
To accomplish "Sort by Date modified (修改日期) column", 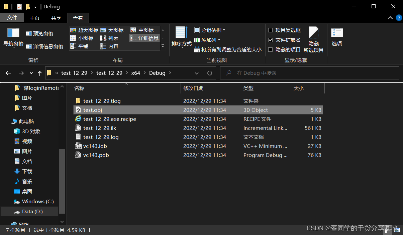I will 211,88.
